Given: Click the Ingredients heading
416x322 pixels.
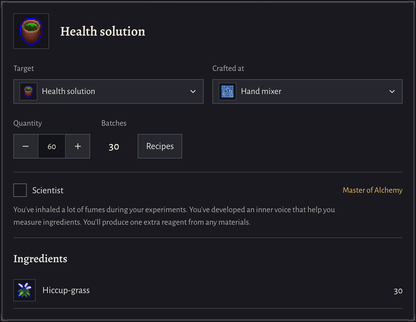Looking at the screenshot, I should point(40,259).
